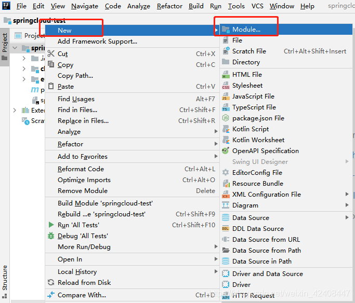
Task: Click the Debug bug icon
Action: 51,236
